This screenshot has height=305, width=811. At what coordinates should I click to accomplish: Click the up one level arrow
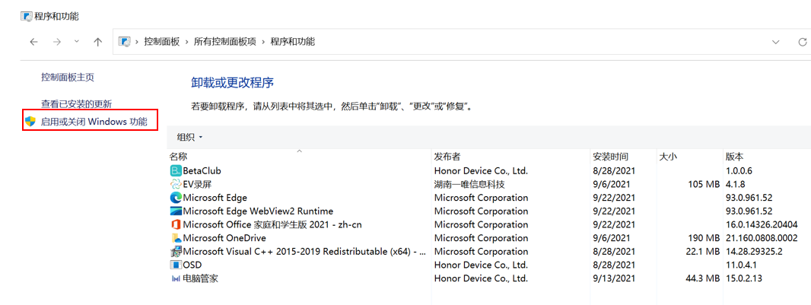point(97,42)
